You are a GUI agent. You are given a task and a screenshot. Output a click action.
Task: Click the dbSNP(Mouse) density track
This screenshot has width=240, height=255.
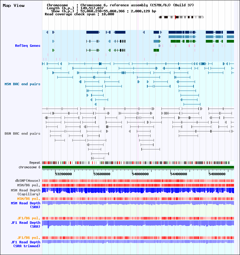(138, 181)
